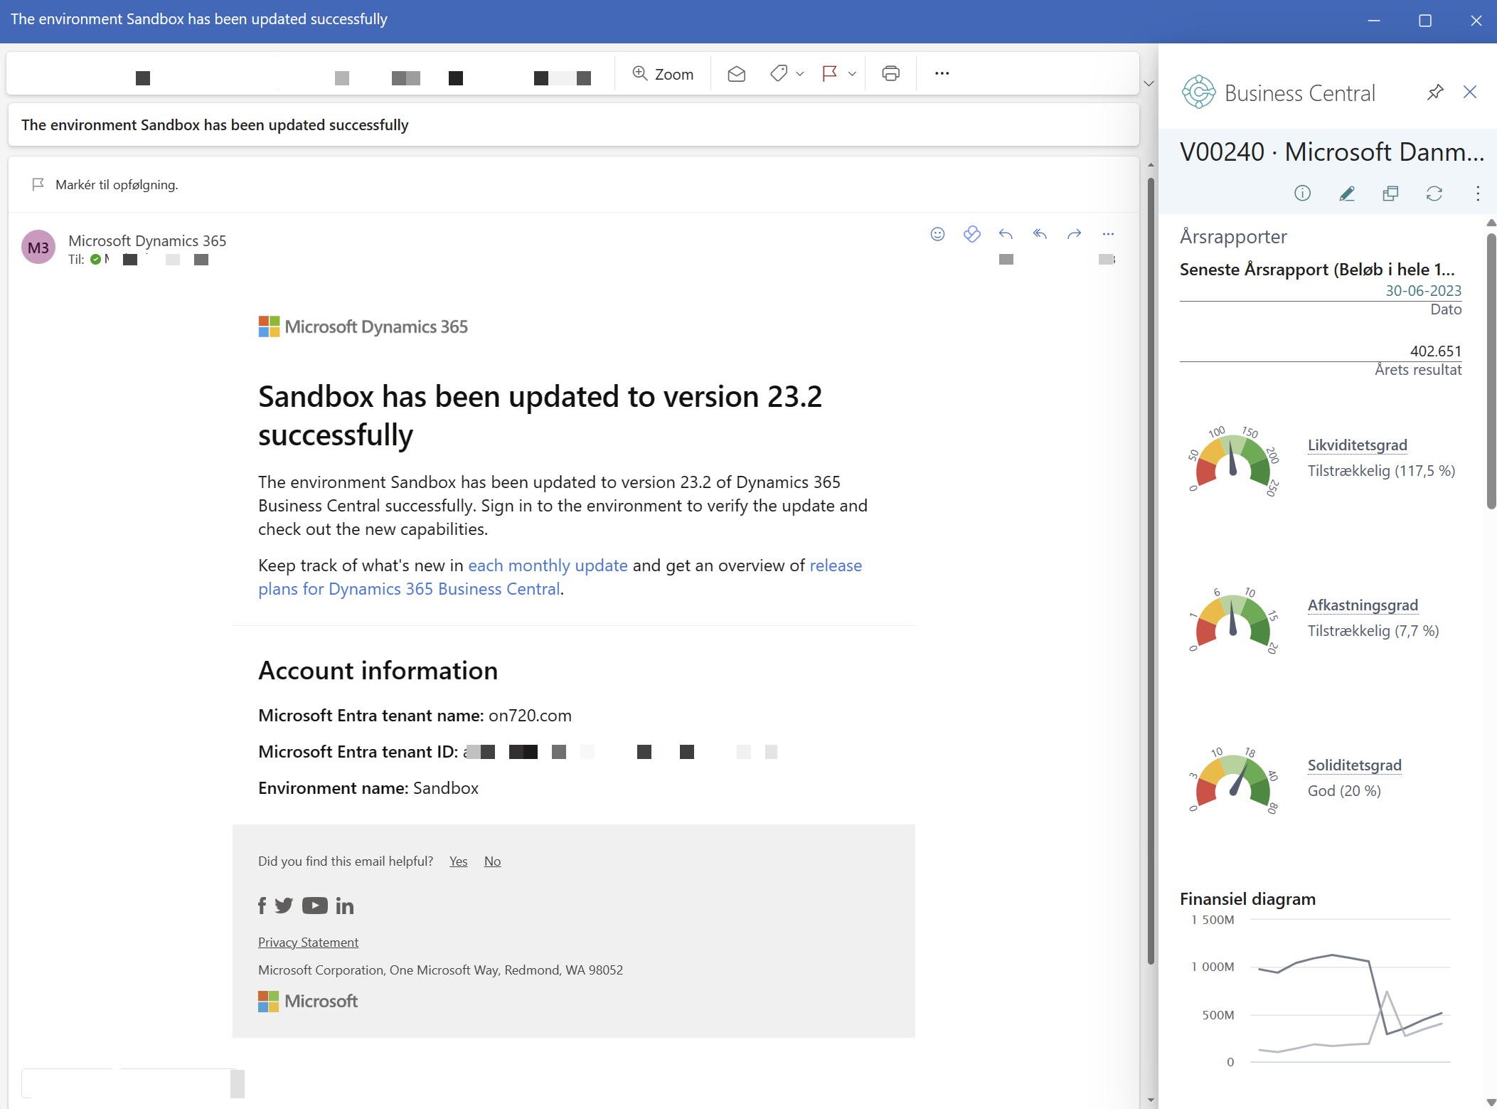This screenshot has height=1109, width=1497.
Task: Toggle the flag dropdown in email toolbar
Action: [851, 73]
